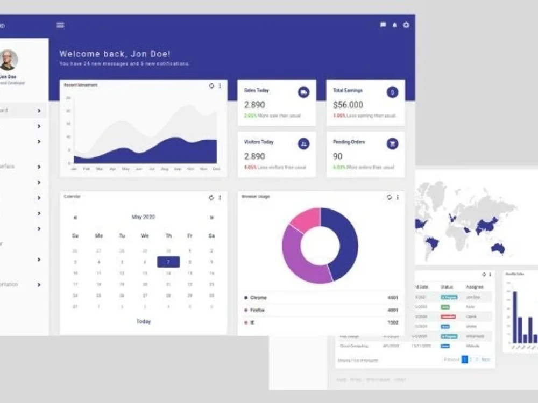Screen dimensions: 538x403
Task: Go to page 1 in back window pagination
Action: (x=465, y=359)
